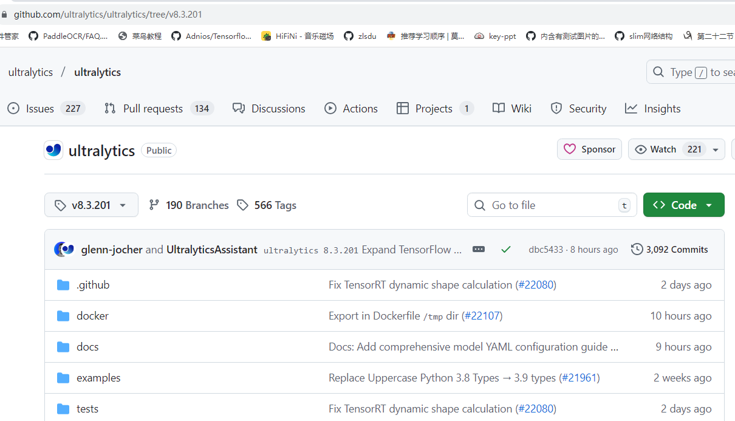Open glenn-jocher author link
This screenshot has width=735, height=421.
click(x=112, y=250)
